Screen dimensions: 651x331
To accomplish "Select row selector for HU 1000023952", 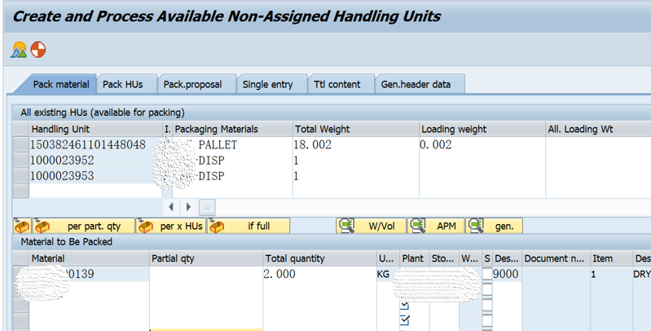I will point(20,161).
